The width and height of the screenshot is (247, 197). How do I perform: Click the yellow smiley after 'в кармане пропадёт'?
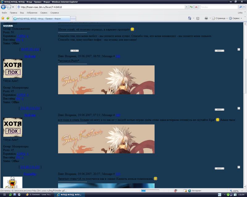[x=132, y=29]
